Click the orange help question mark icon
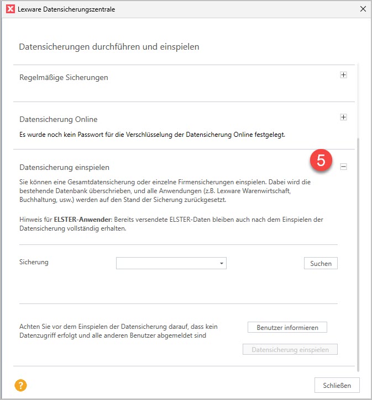372x400 pixels. (22, 385)
